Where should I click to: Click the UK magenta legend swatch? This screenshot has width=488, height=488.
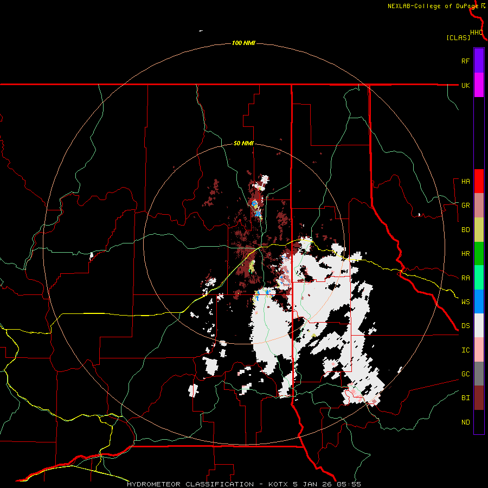tap(479, 85)
